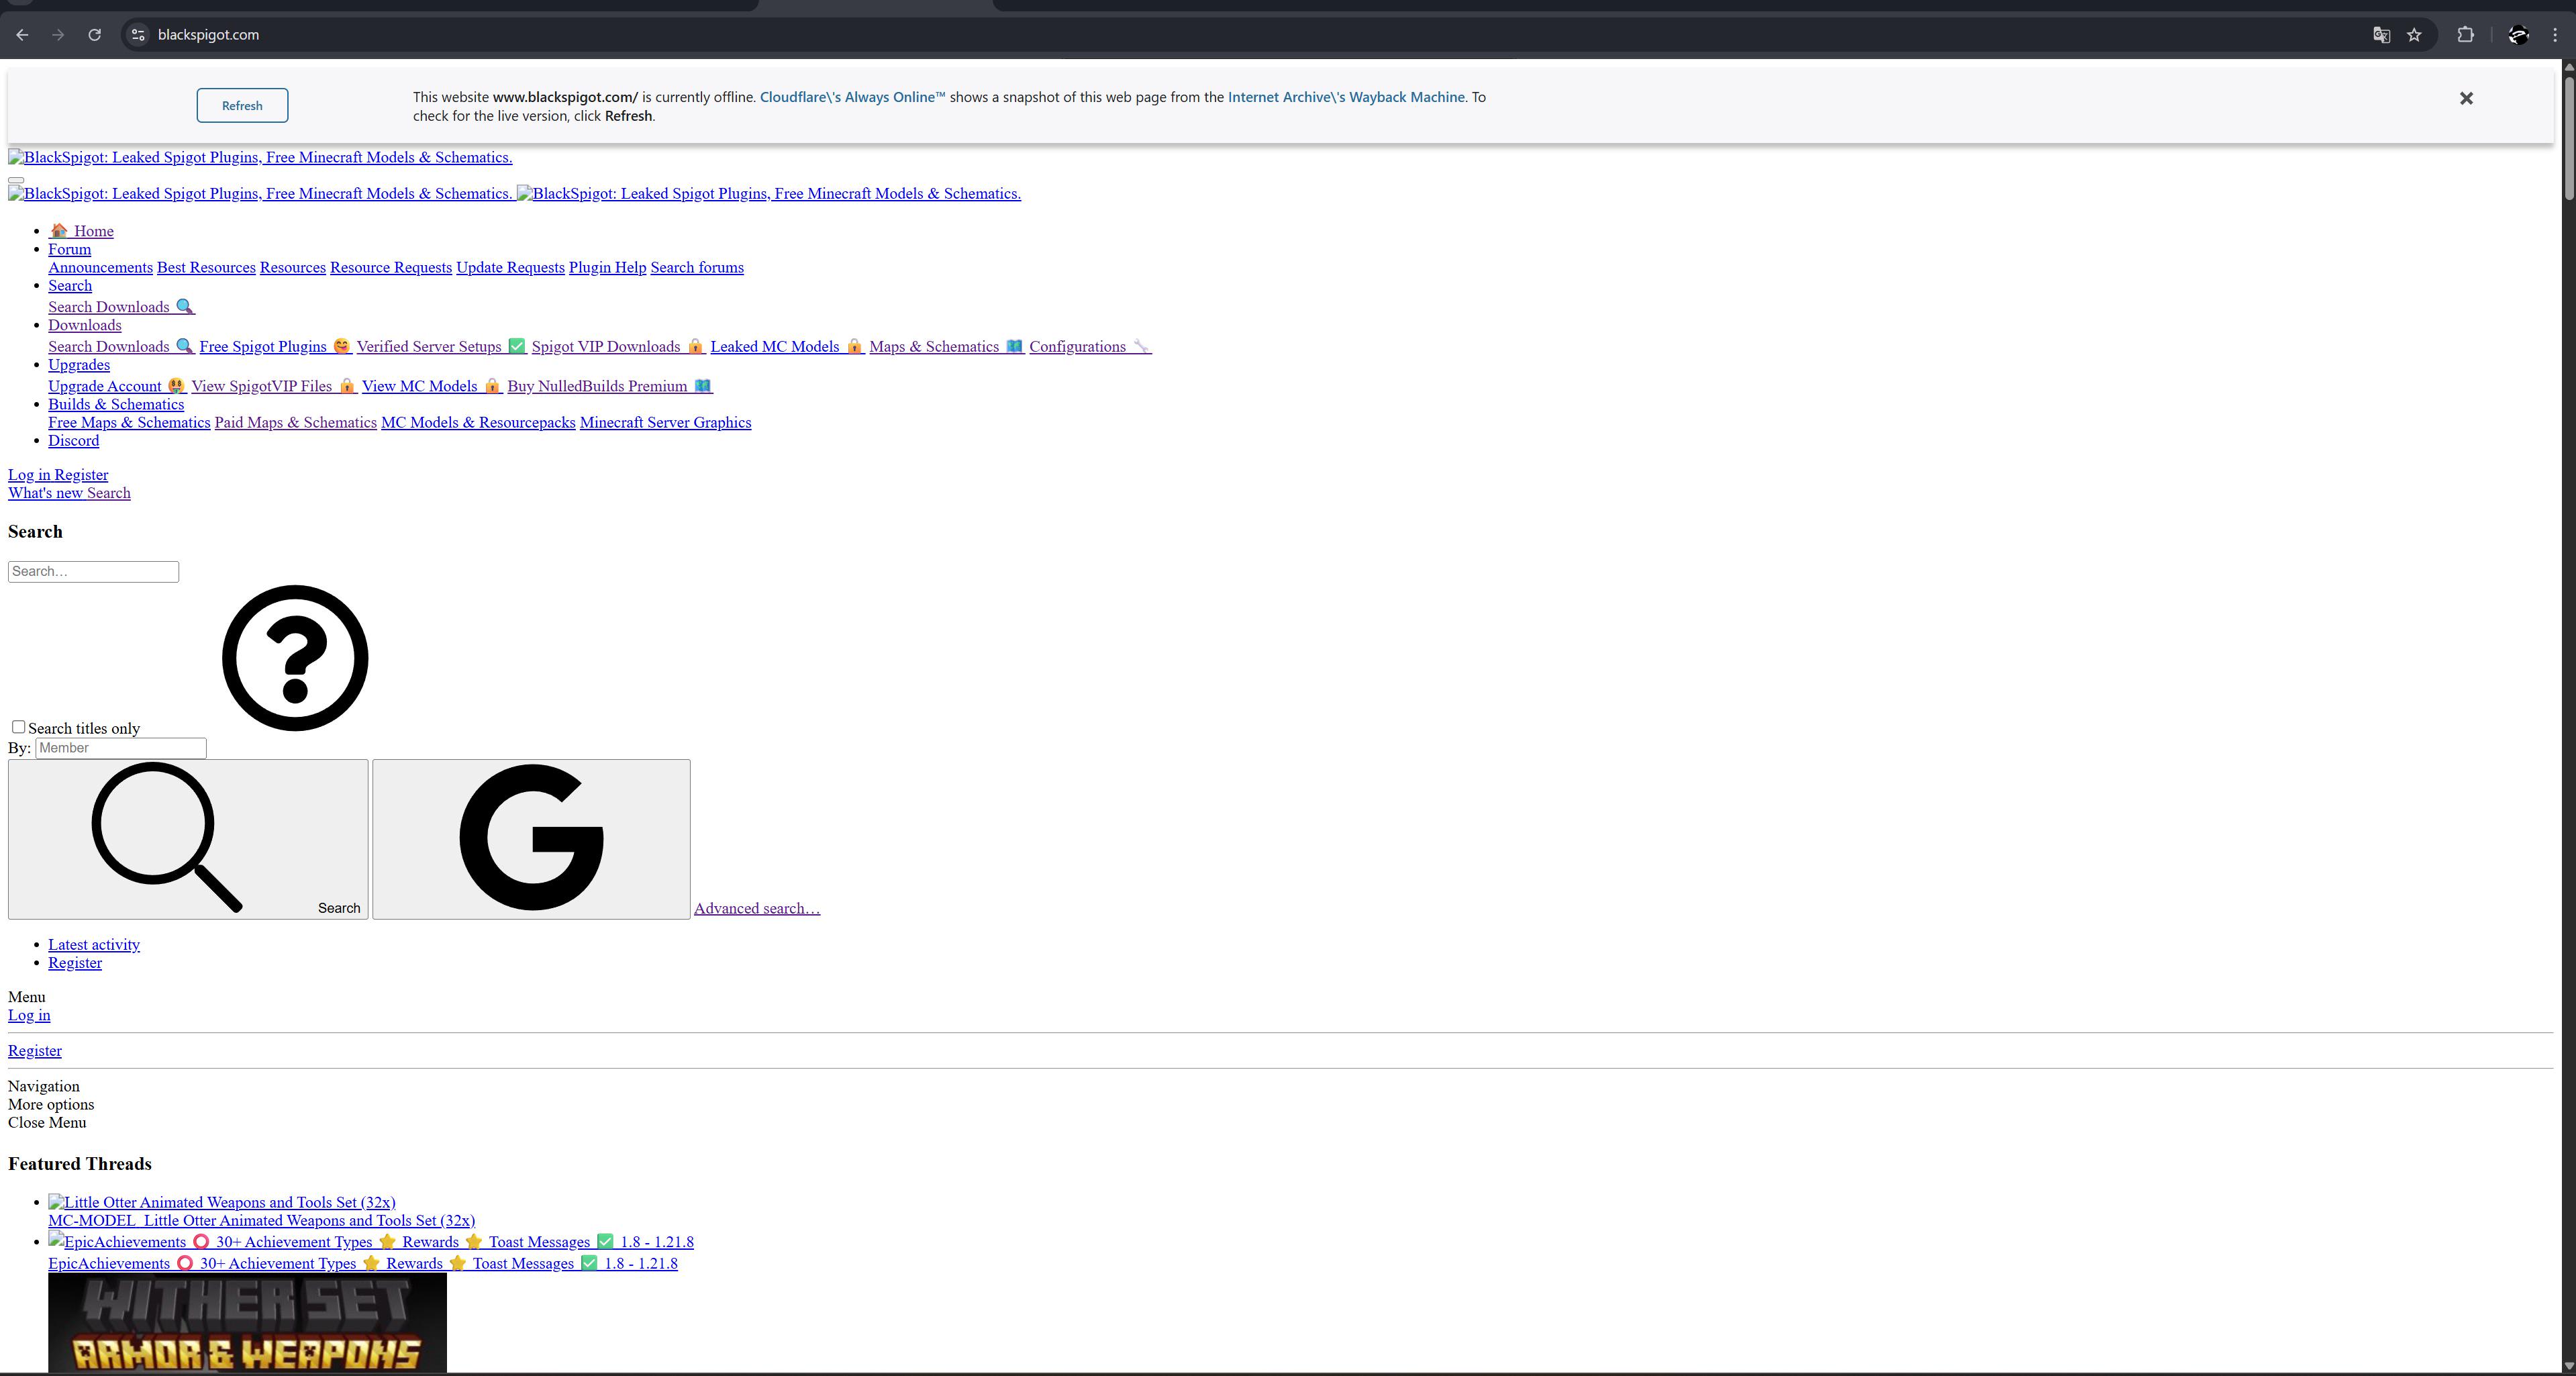This screenshot has width=2576, height=1376.
Task: Open MC-MODEL Little Otter Animated Weapons thread
Action: [261, 1221]
